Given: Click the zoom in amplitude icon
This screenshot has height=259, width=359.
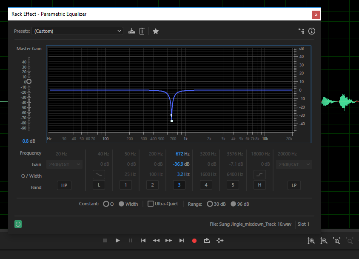Looking at the screenshot, I should (311, 241).
